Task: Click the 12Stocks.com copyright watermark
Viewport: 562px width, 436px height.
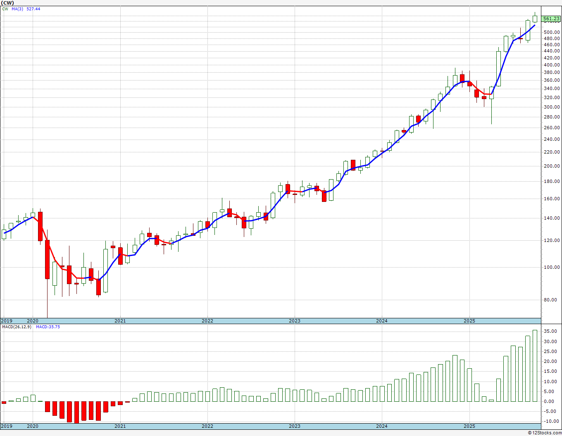Action: (545, 433)
